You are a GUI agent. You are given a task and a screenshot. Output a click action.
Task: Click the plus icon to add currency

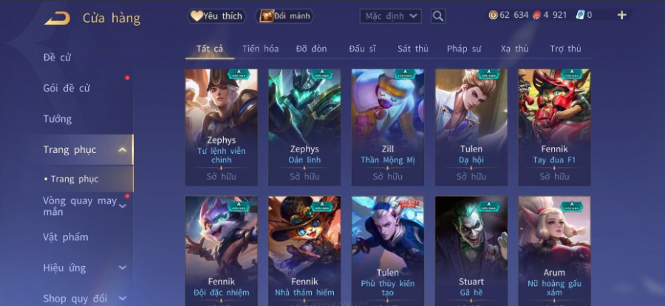click(621, 16)
